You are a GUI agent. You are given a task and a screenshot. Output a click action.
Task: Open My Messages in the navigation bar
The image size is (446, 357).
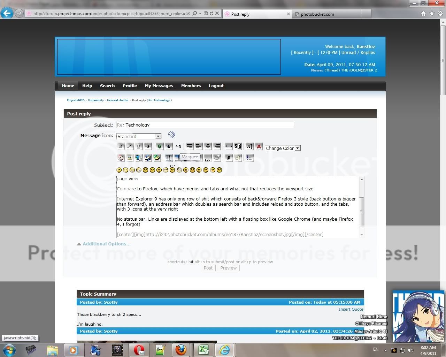[x=159, y=86]
